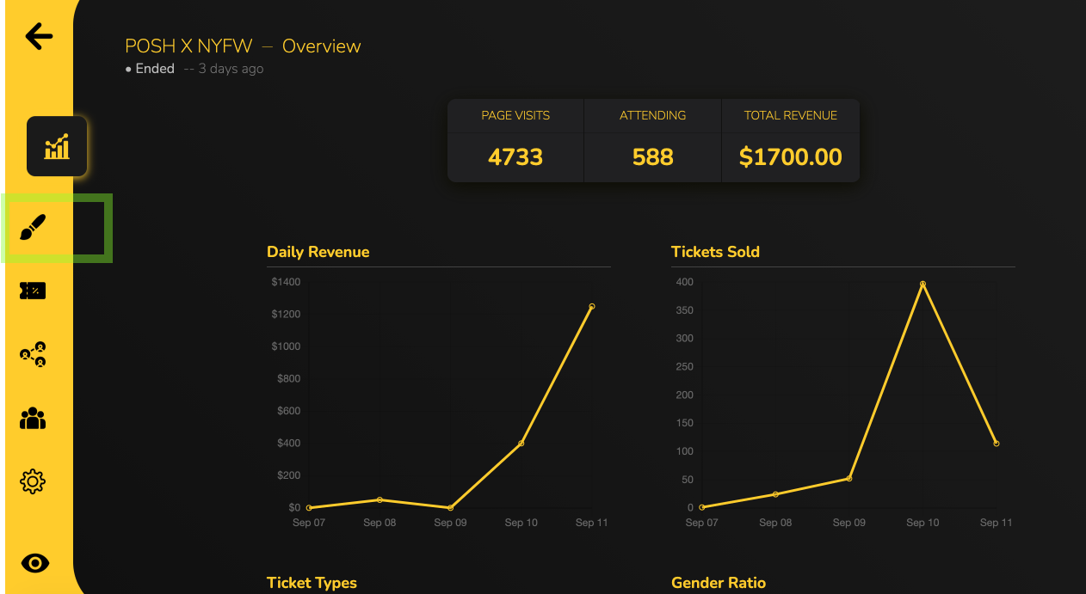Open the settings gear icon
This screenshot has height=594, width=1086.
tap(33, 481)
